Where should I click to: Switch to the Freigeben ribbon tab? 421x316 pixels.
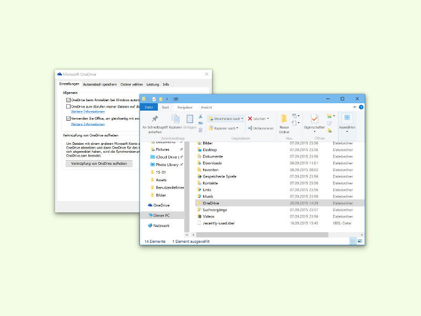pyautogui.click(x=185, y=107)
